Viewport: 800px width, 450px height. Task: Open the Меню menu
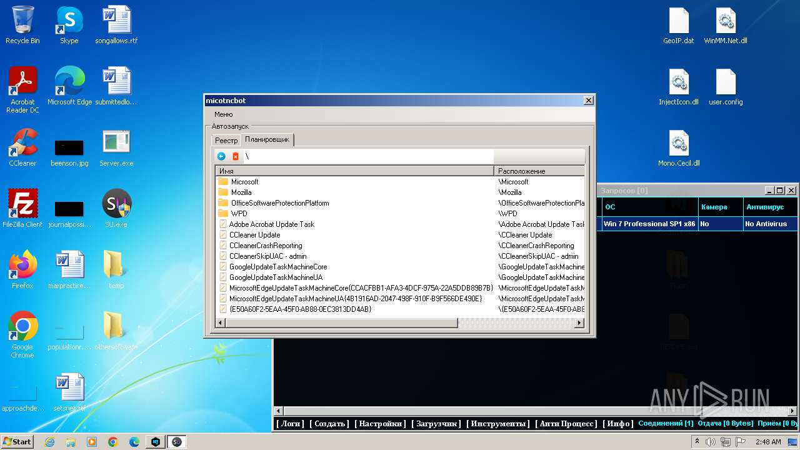tap(223, 114)
